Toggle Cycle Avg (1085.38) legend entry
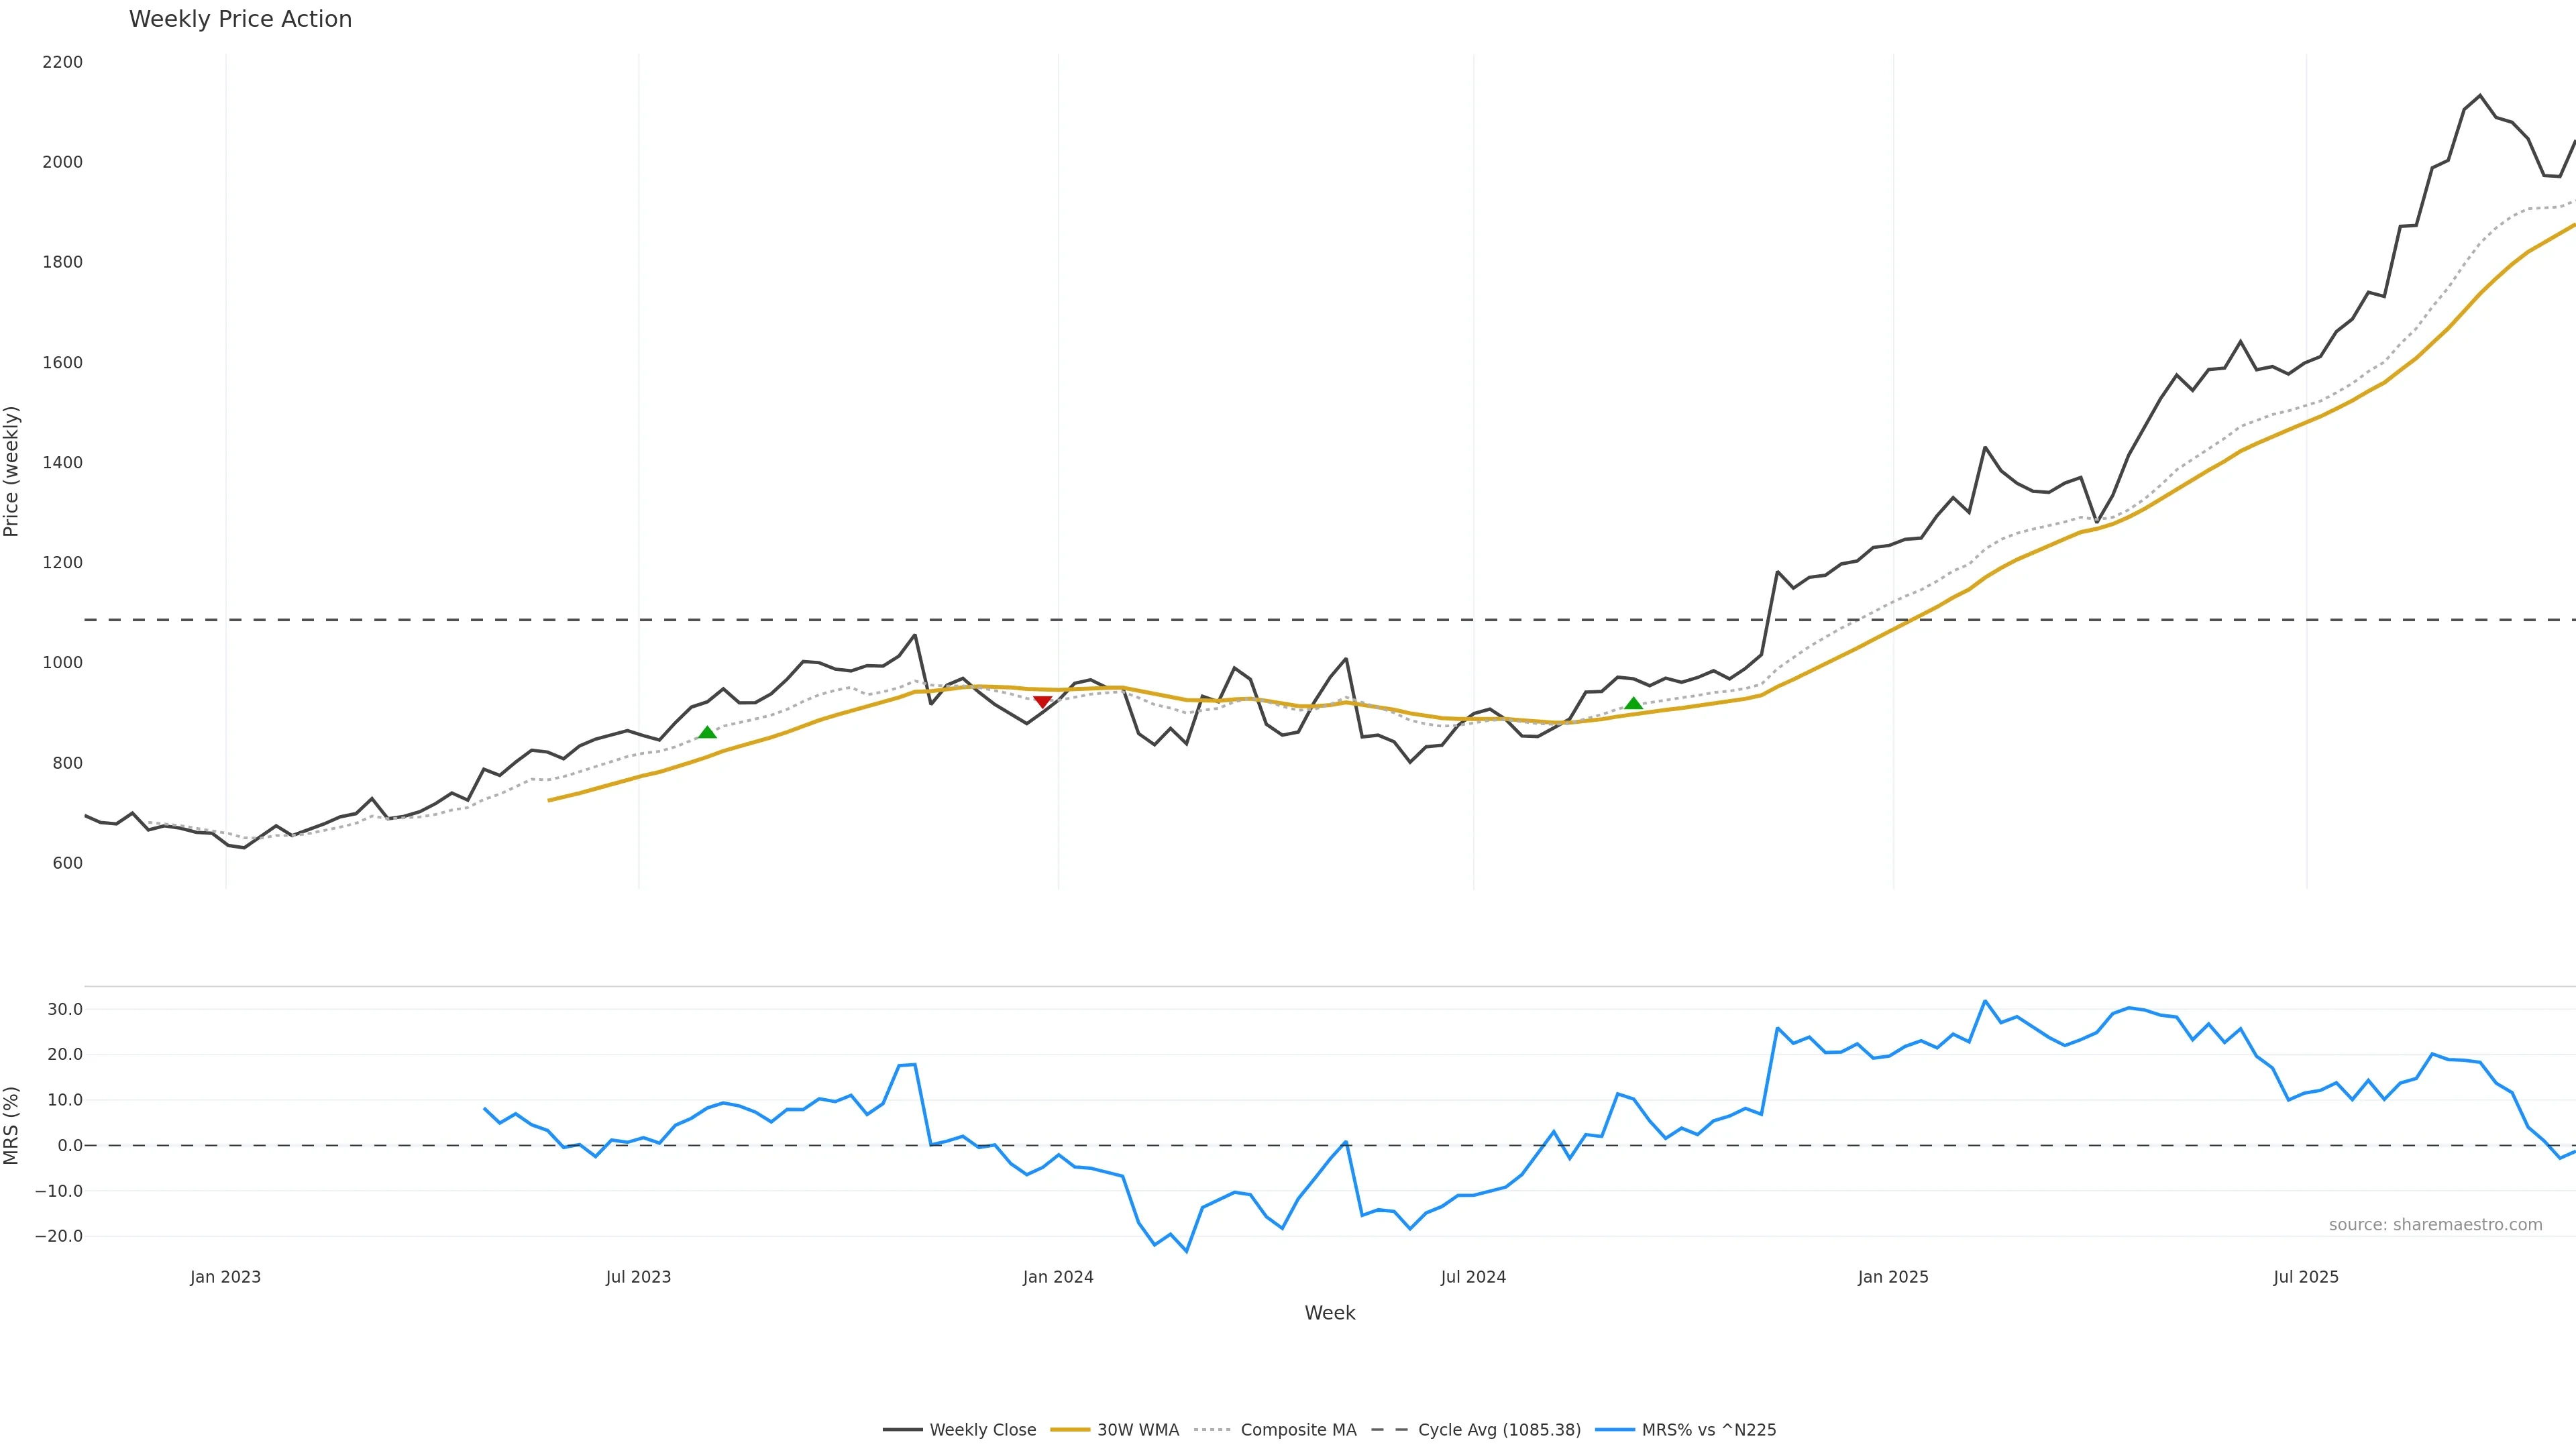Viewport: 2576px width, 1449px height. coord(1499,1430)
